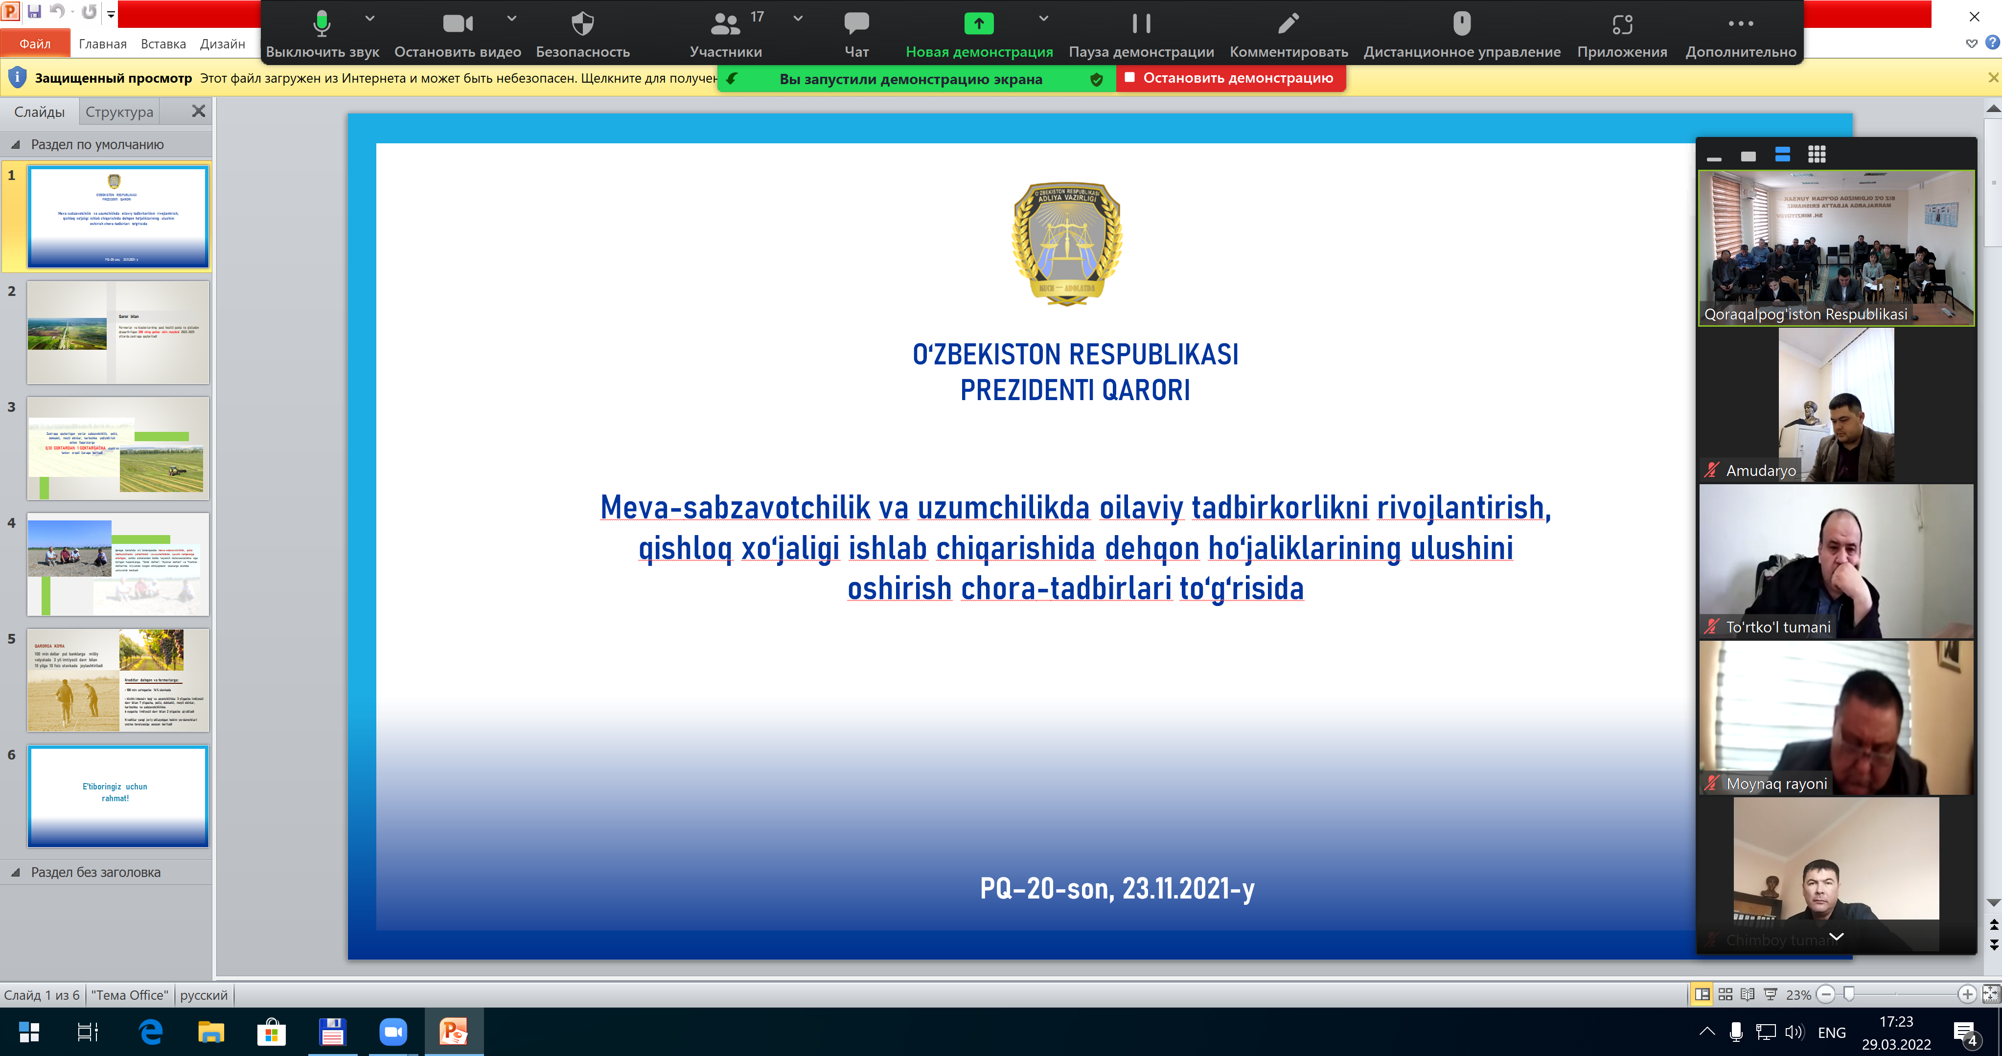Screen dimensions: 2002x1056
Task: Switch to Slide Sorter view
Action: 1726,994
